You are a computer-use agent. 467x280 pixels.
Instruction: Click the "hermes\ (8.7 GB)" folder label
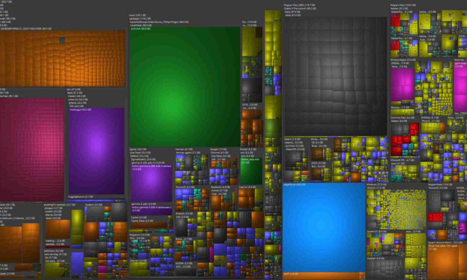(x=184, y=149)
